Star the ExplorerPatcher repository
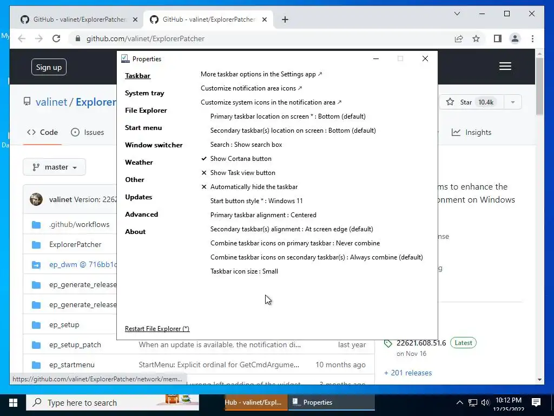This screenshot has width=554, height=416. tap(471, 102)
